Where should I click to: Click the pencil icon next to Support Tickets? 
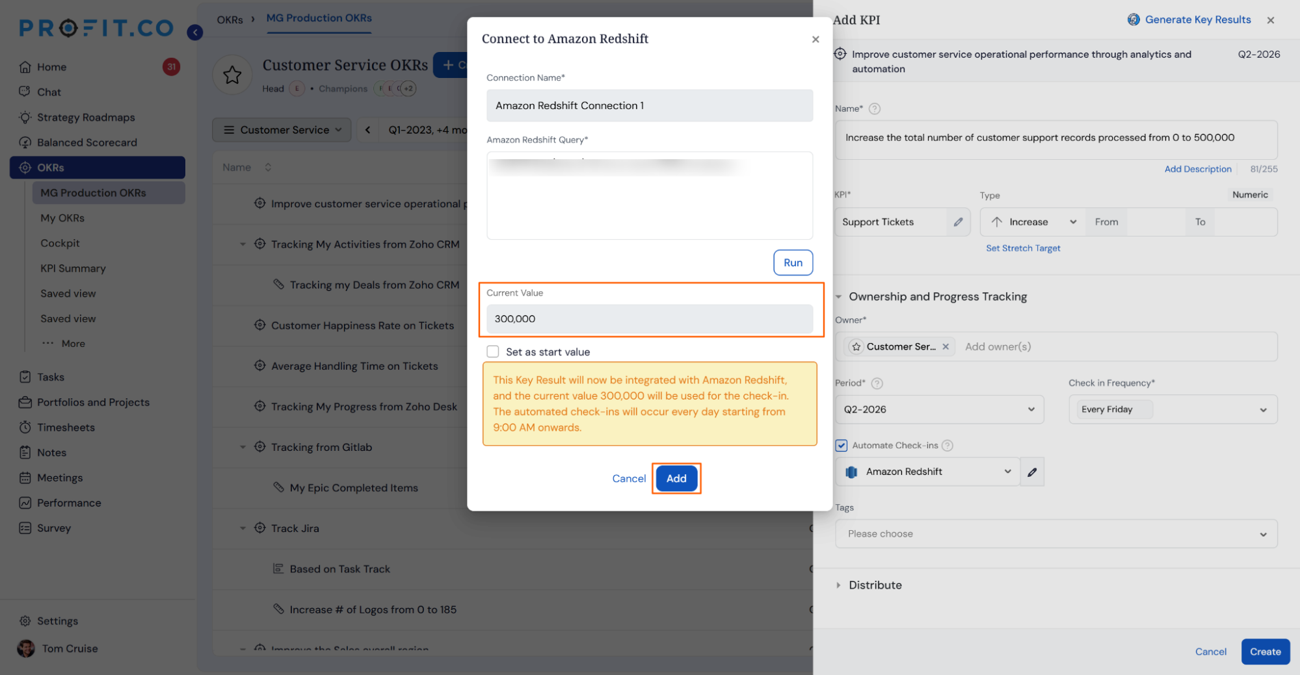[x=958, y=222]
